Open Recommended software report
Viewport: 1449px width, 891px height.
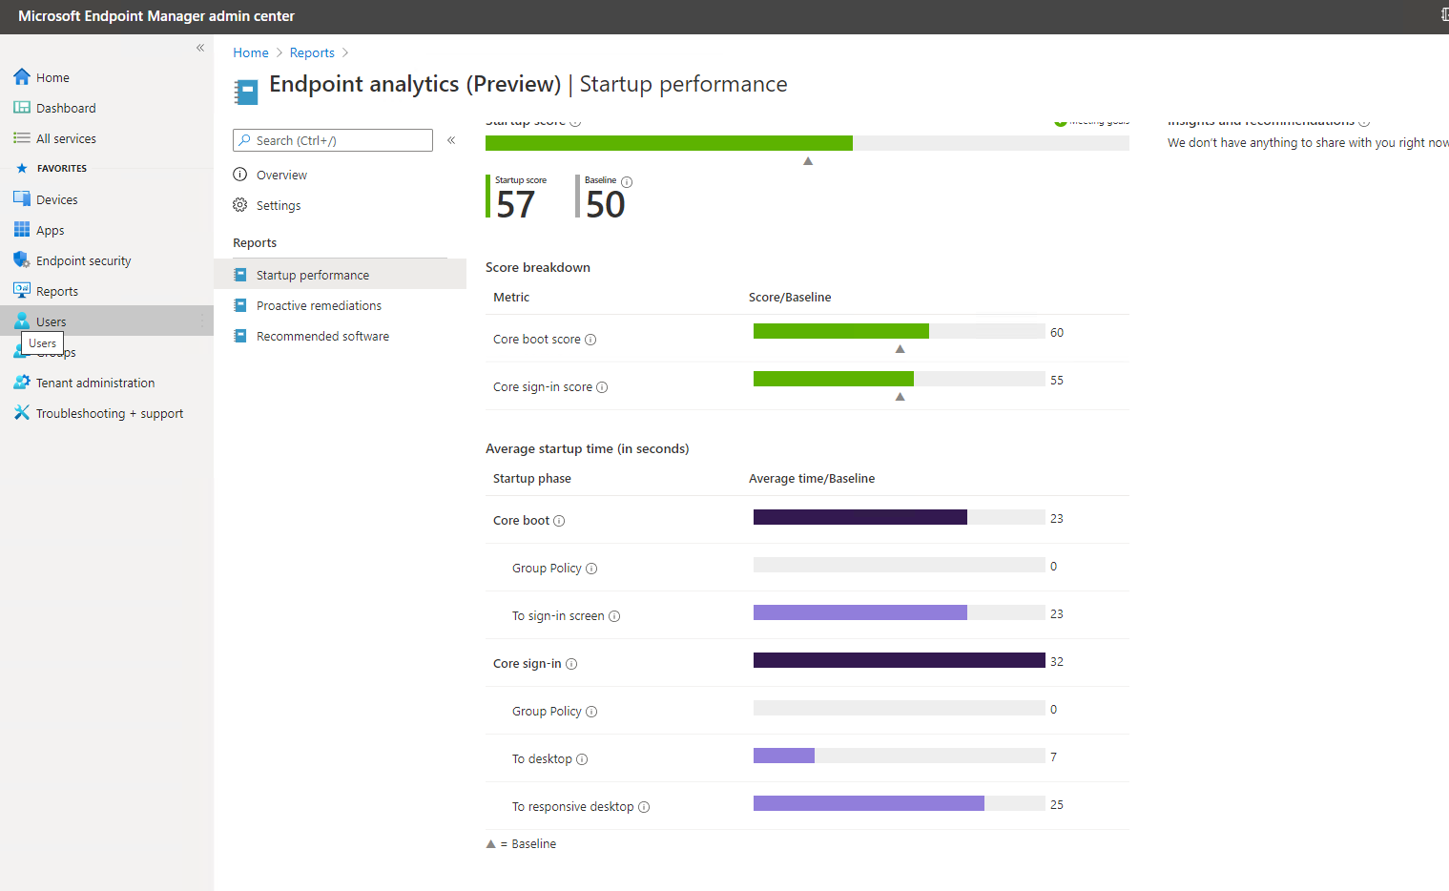point(322,336)
